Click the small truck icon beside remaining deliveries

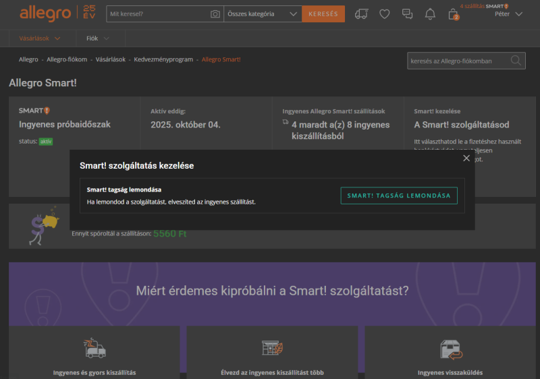tap(286, 122)
